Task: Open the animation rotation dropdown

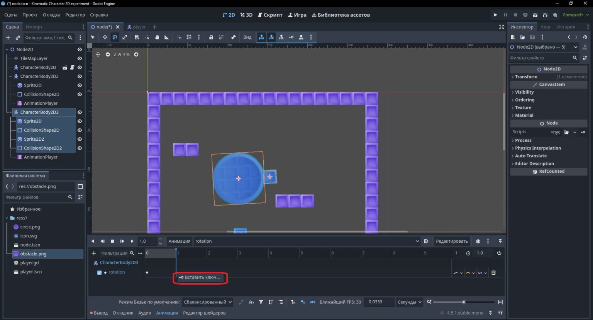Action: click(x=307, y=241)
